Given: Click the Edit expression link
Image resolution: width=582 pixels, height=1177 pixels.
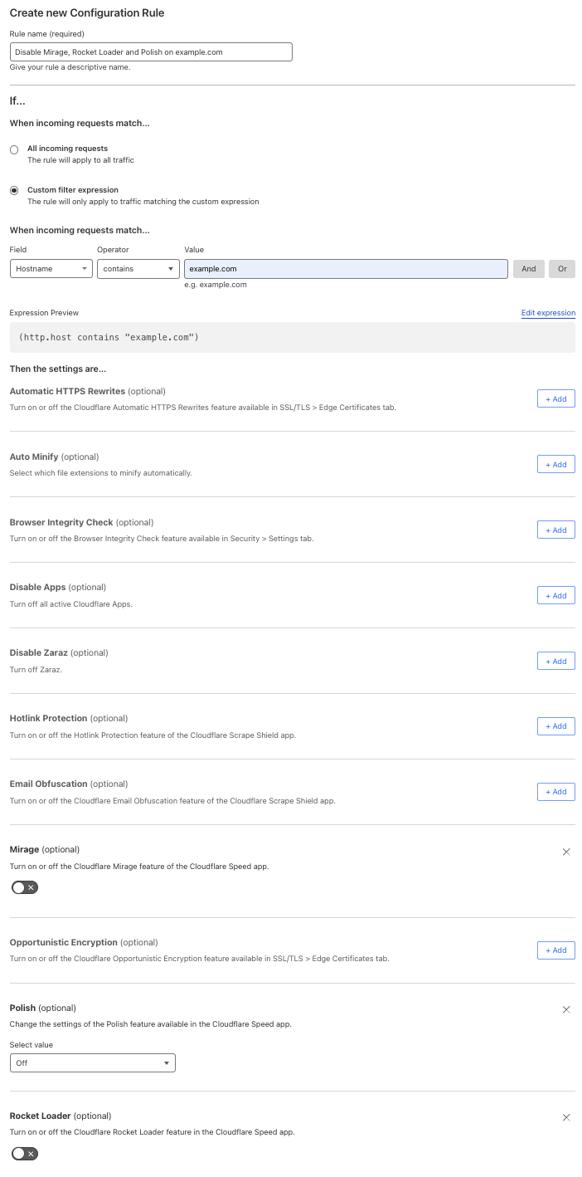Looking at the screenshot, I should click(548, 313).
